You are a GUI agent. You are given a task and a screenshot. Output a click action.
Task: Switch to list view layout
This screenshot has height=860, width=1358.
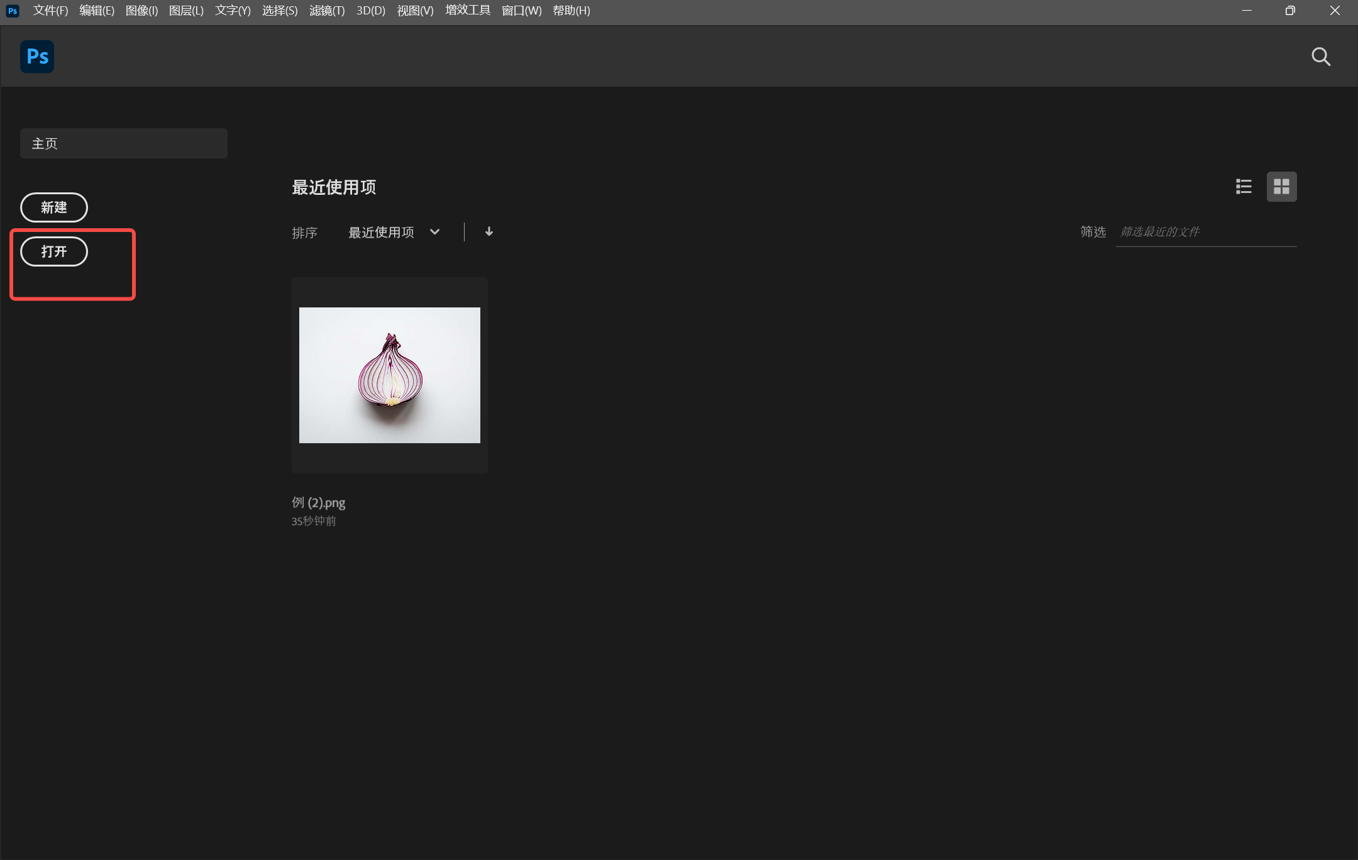pyautogui.click(x=1244, y=186)
